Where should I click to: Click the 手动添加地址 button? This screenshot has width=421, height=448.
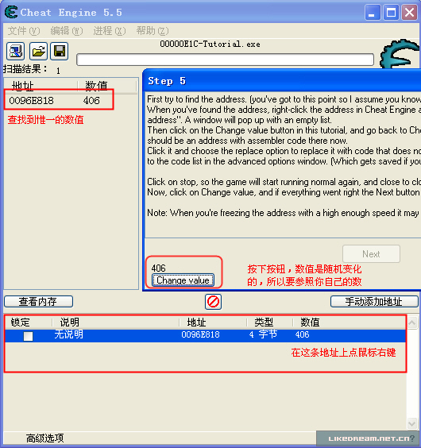click(374, 302)
